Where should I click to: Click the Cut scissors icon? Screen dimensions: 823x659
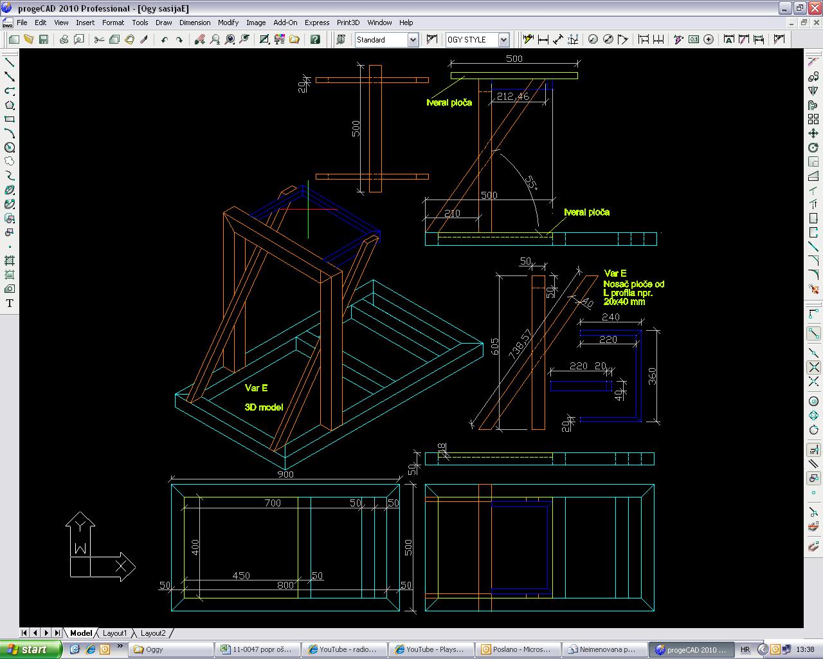pos(99,39)
